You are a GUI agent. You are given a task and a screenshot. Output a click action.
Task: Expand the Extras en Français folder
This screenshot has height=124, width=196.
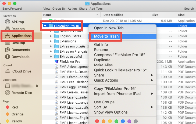pos(51,51)
